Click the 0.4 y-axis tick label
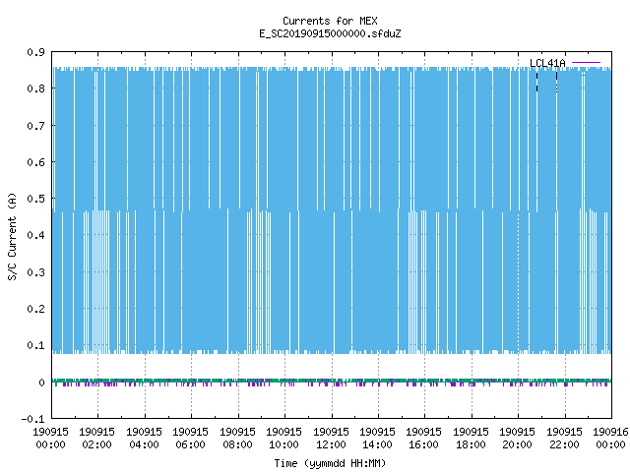 (x=36, y=235)
